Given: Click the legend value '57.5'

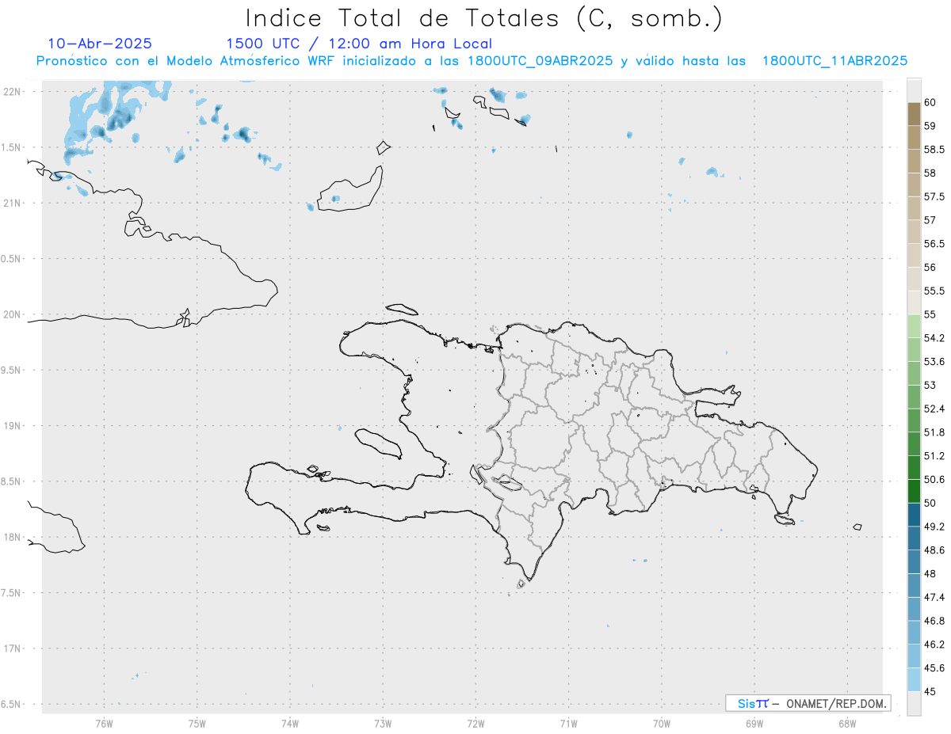Looking at the screenshot, I should click(x=934, y=196).
